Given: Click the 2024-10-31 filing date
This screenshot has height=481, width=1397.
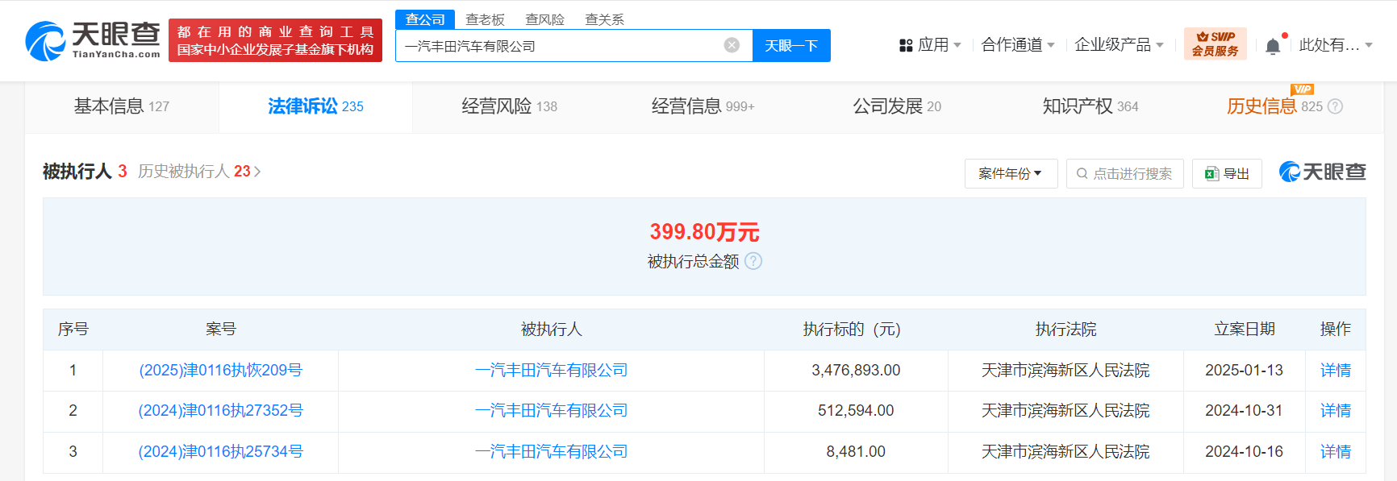Looking at the screenshot, I should click(1244, 411).
